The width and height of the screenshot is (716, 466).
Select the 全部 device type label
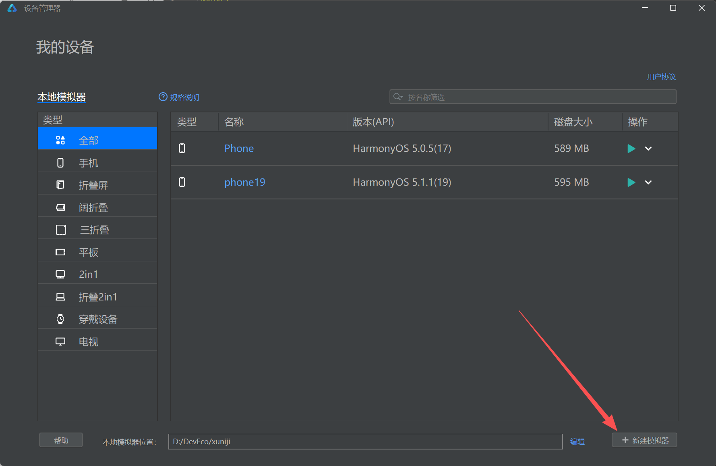tap(89, 141)
